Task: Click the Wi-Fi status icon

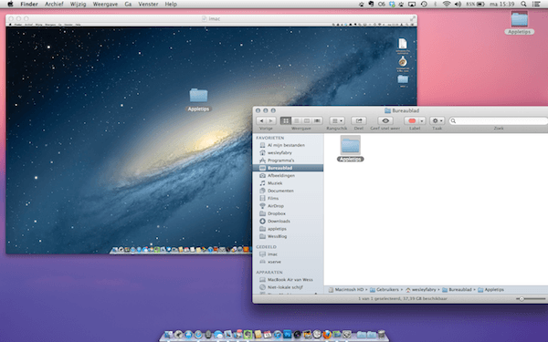Action: click(x=447, y=5)
